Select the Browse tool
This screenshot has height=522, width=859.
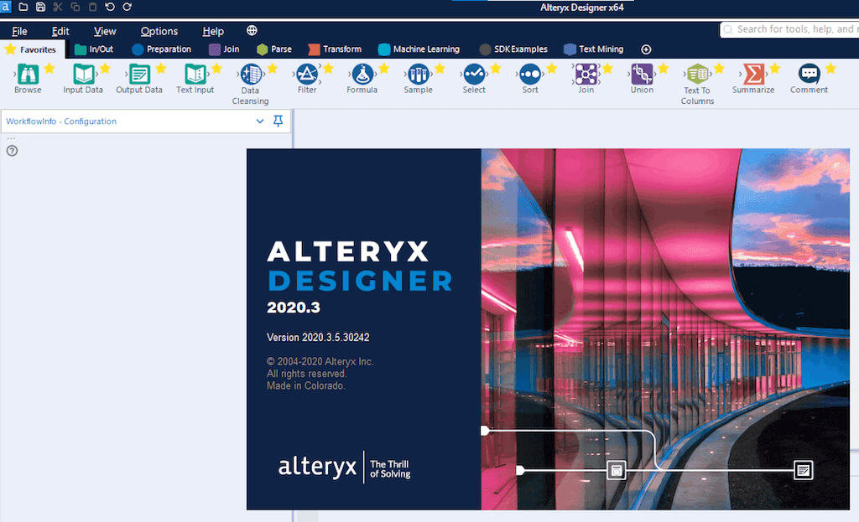click(x=28, y=78)
